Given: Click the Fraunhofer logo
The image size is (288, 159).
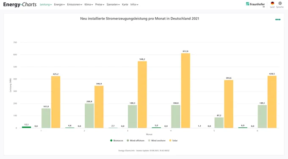Looking at the screenshot, I should 255,4.
